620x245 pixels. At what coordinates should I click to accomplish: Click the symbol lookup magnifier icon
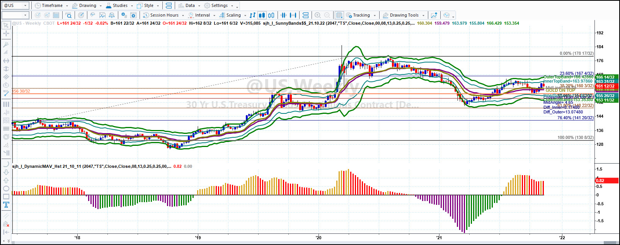tap(68, 15)
